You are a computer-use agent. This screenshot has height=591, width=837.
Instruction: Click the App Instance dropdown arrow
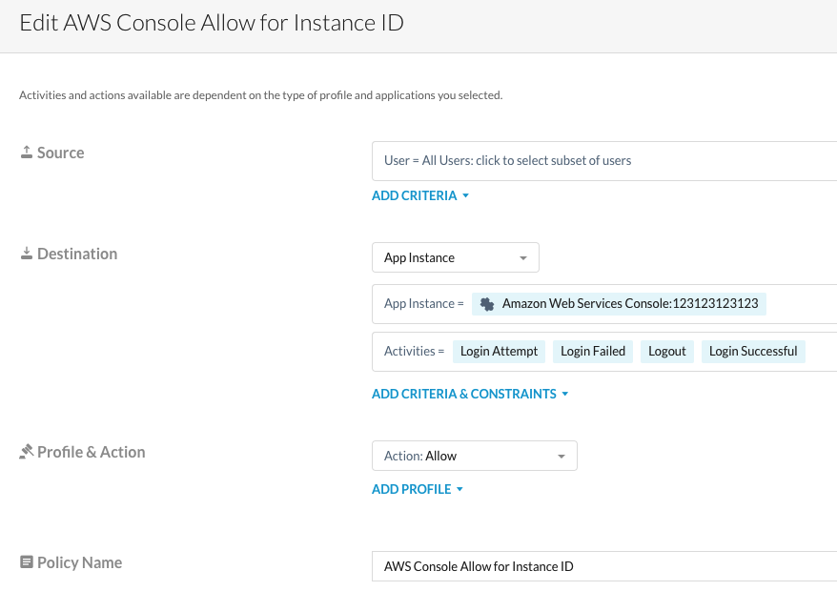click(523, 258)
